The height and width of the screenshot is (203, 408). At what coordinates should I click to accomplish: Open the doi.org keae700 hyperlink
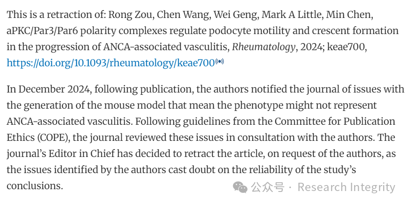111,63
